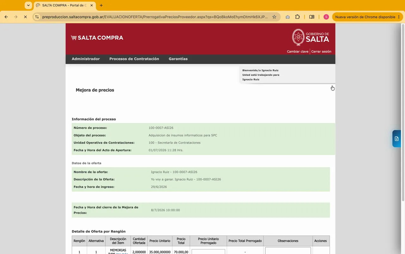Open a new browser tab
Image resolution: width=405 pixels, height=254 pixels.
pos(101,5)
